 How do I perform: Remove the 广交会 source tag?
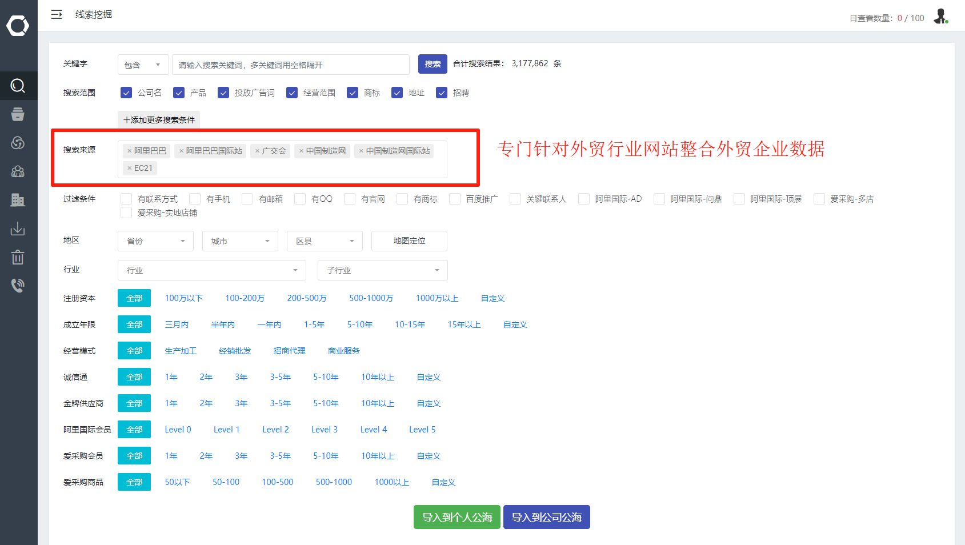pyautogui.click(x=258, y=151)
